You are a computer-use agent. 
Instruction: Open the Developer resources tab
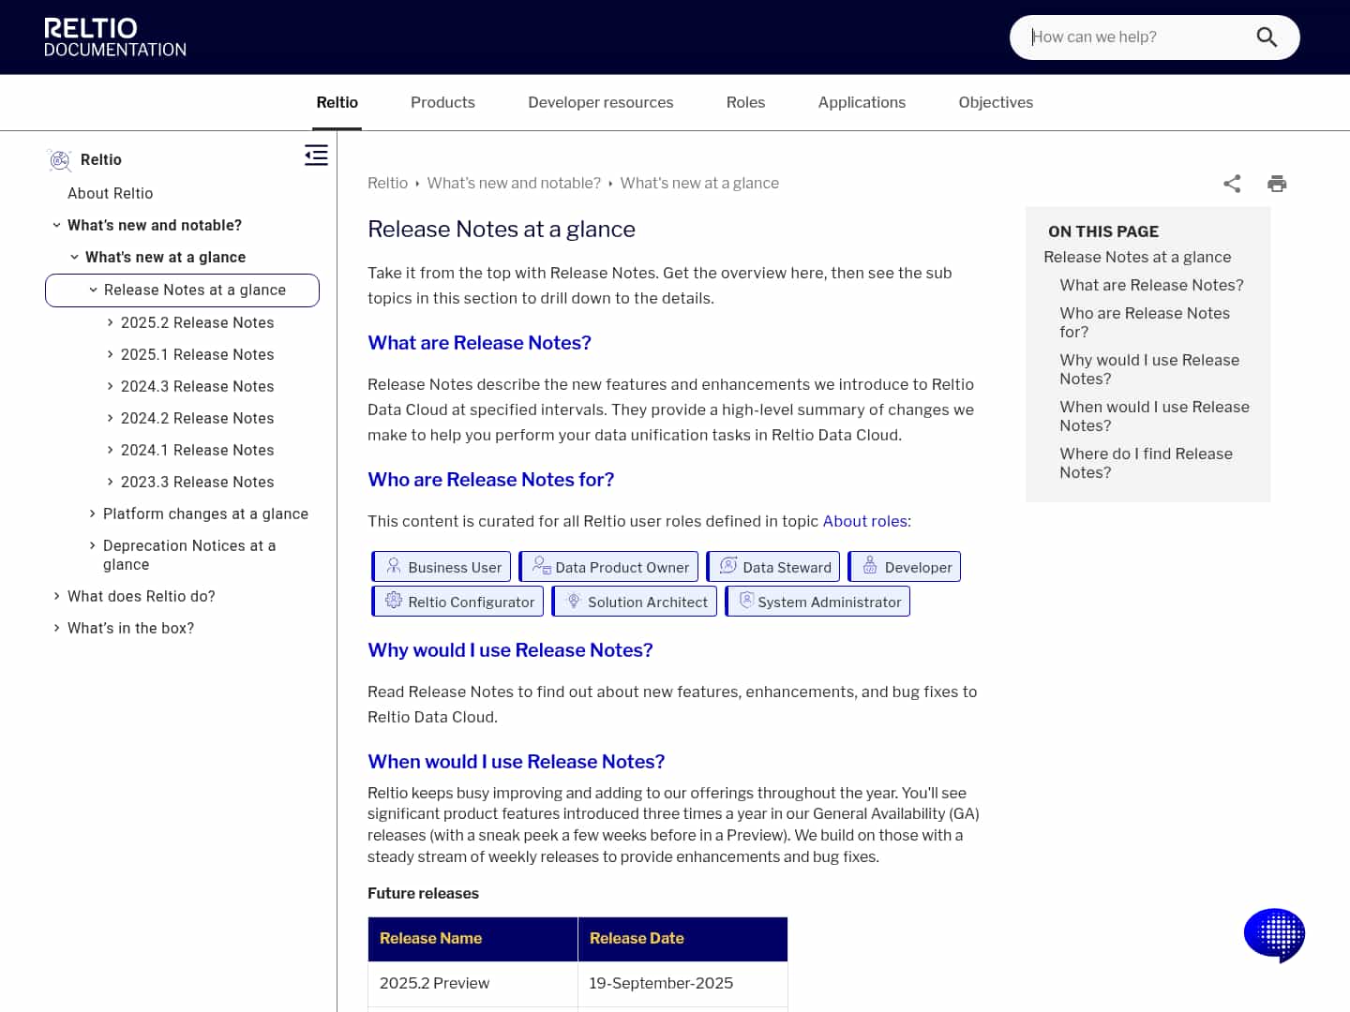pyautogui.click(x=601, y=103)
